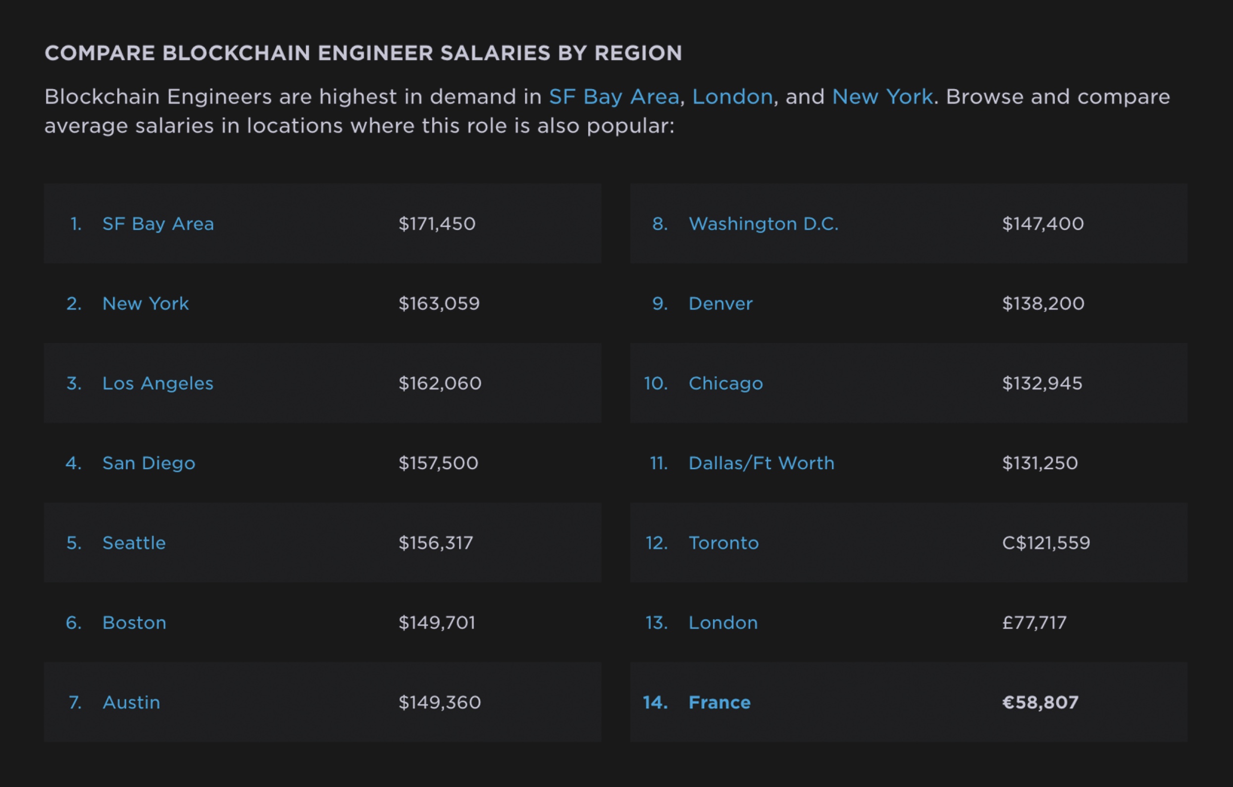Open the Washington D.C. region link

[x=764, y=224]
